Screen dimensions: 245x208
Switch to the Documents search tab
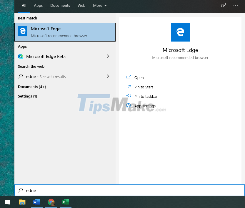60,5
